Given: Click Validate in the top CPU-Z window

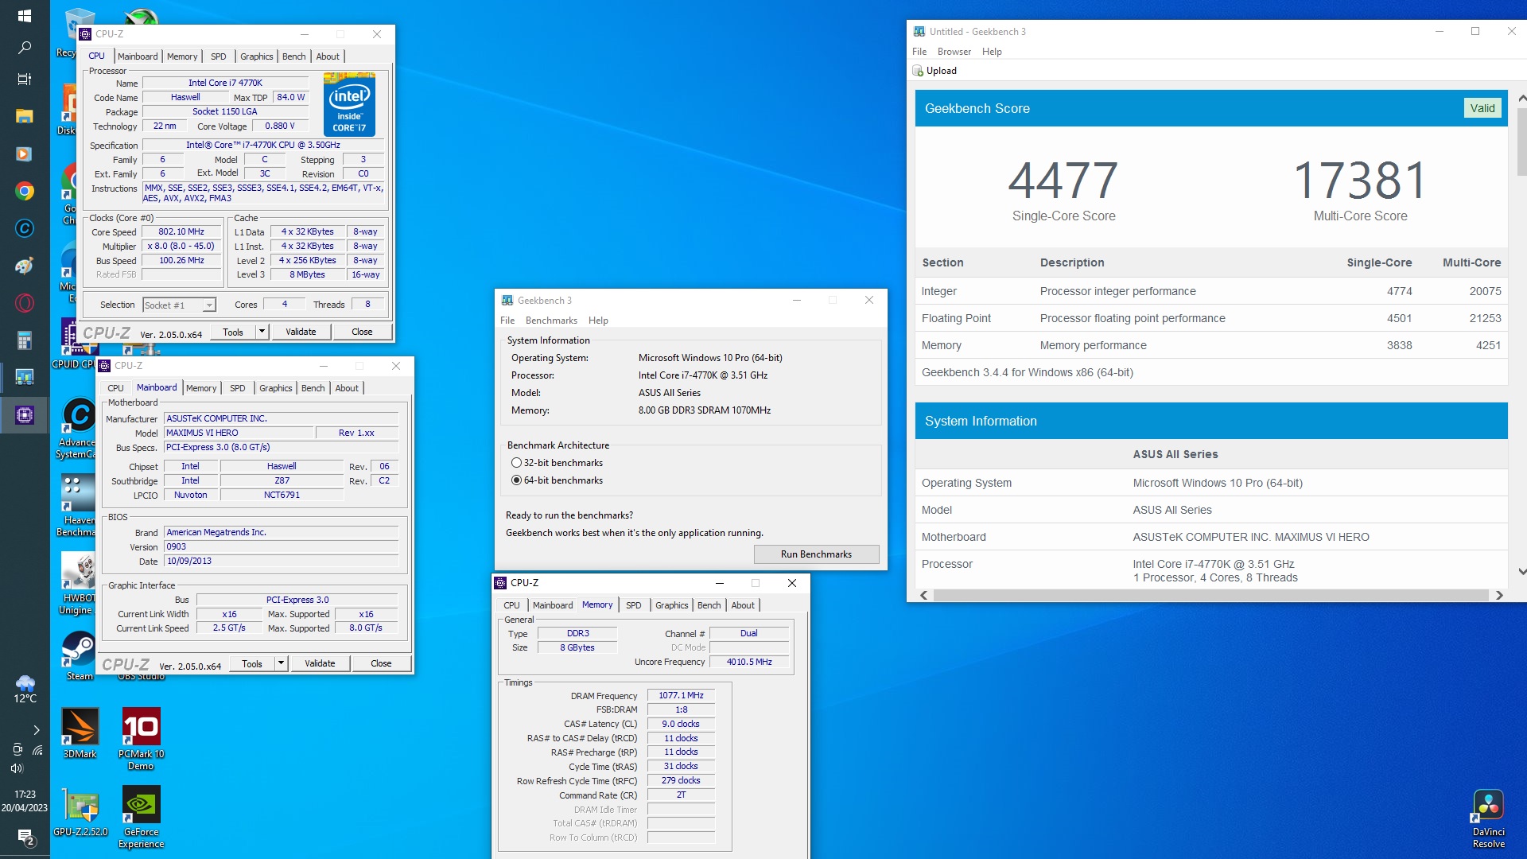Looking at the screenshot, I should [x=301, y=332].
